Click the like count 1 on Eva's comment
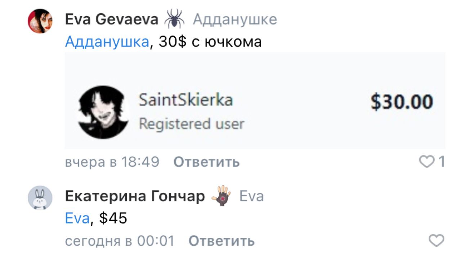 [441, 162]
